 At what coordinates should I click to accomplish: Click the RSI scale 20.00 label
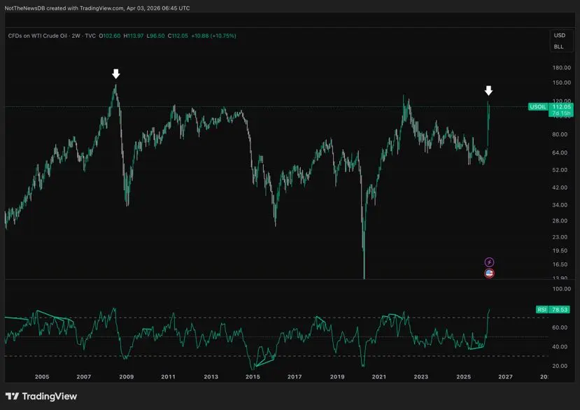[560, 366]
